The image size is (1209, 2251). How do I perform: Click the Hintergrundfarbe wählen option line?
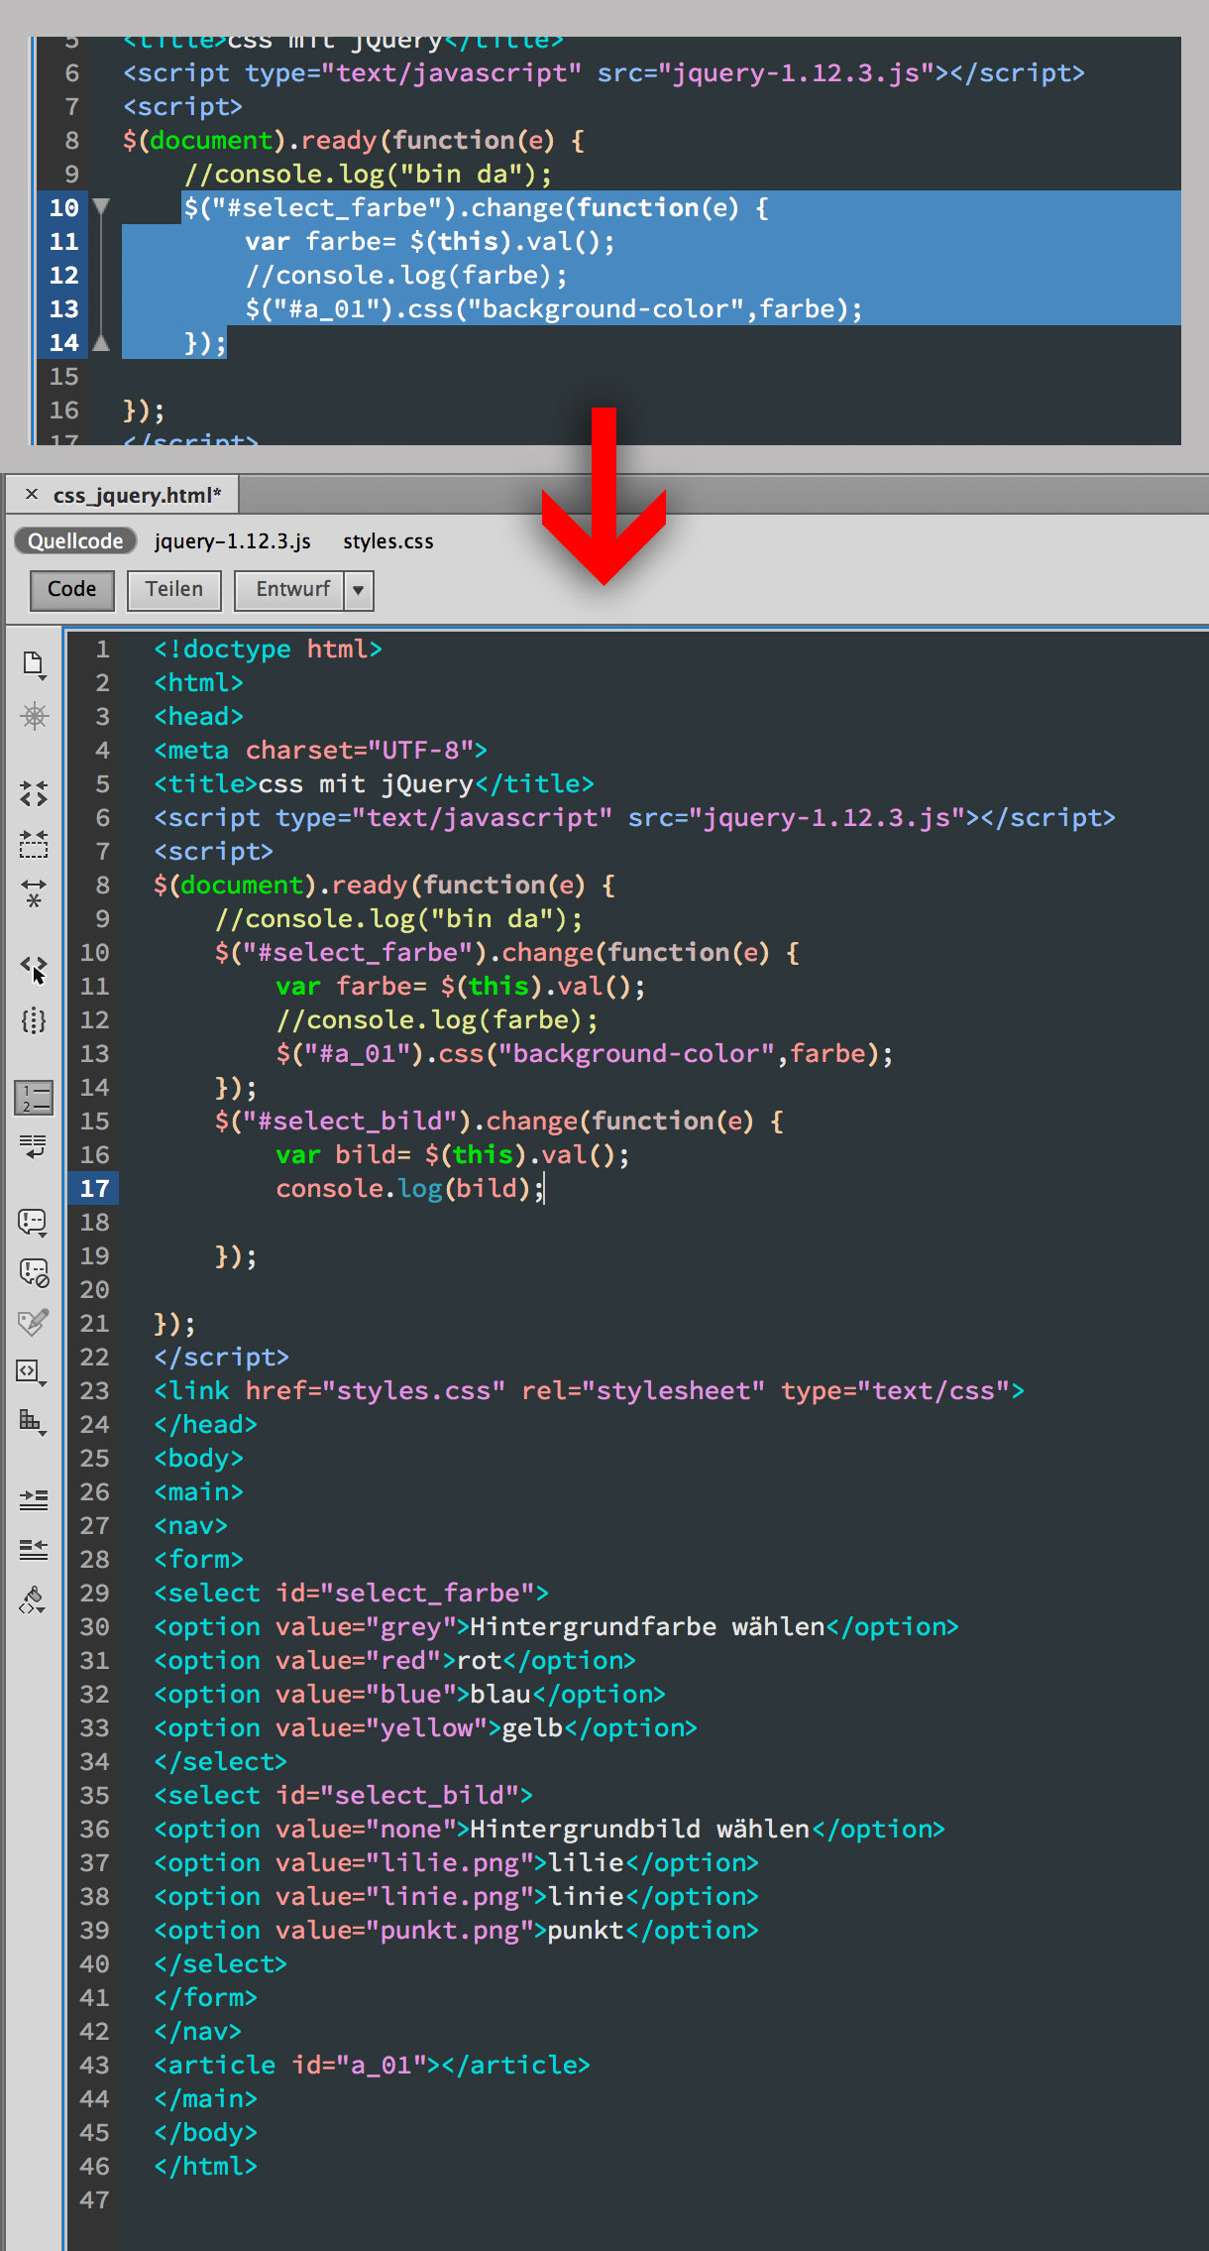click(556, 1626)
